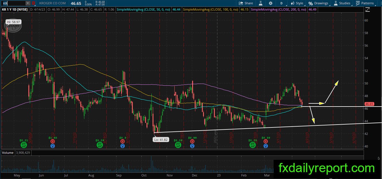Click the $0.99 earnings phone icon
382x179 pixels.
266,141
